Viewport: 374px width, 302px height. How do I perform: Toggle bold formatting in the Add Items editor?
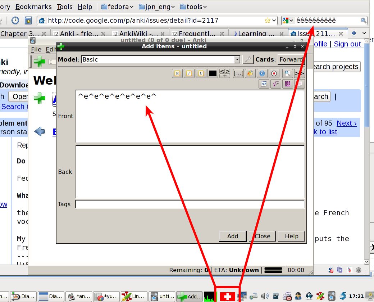click(177, 73)
